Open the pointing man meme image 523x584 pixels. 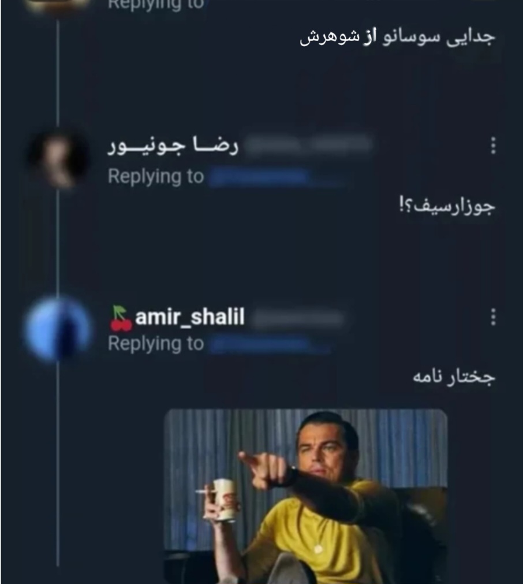coord(305,496)
